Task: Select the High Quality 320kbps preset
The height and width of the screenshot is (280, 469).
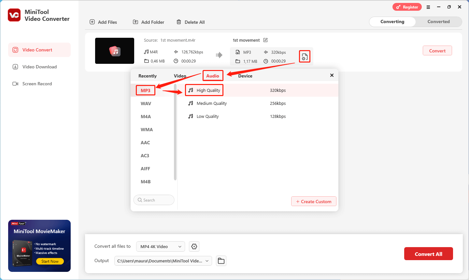Action: point(258,90)
